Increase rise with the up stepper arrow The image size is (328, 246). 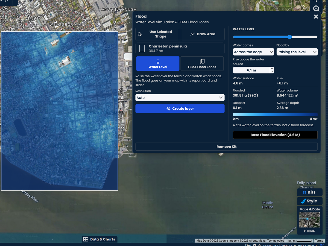(x=272, y=69)
